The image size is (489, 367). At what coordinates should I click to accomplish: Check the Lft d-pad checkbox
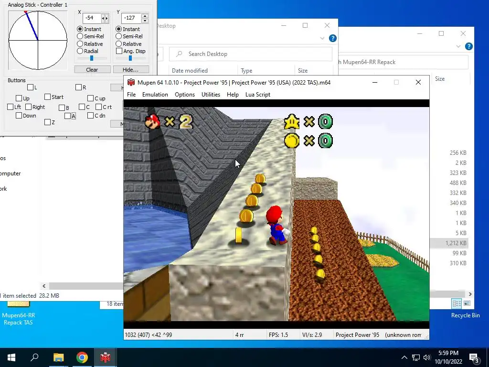point(11,107)
